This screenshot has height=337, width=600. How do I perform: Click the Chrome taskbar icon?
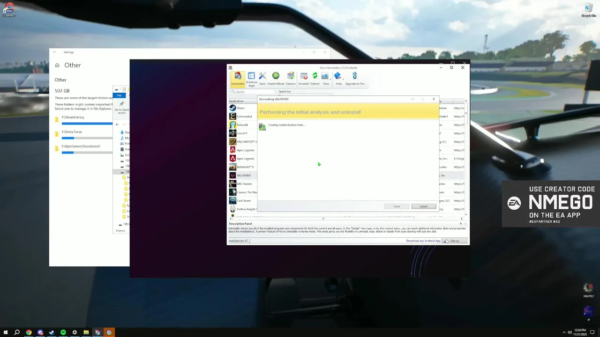[x=29, y=332]
